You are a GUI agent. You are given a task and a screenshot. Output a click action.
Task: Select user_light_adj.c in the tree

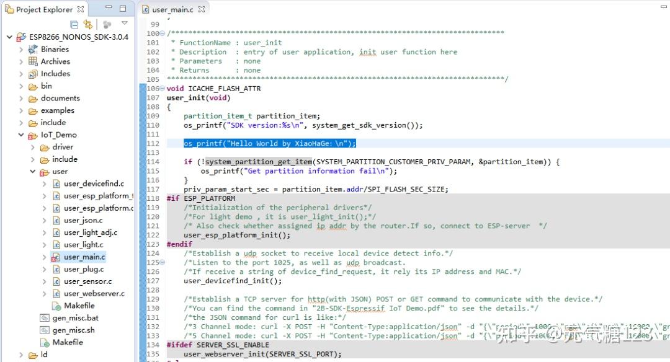[91, 232]
